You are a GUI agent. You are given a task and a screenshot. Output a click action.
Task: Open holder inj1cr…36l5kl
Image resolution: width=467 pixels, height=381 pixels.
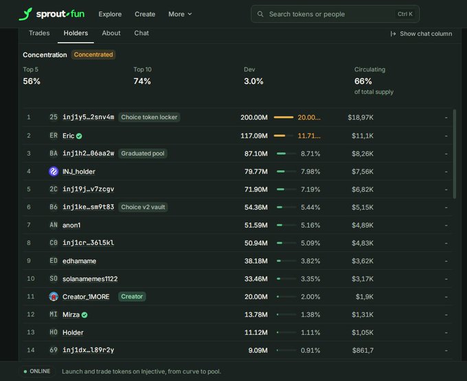(x=88, y=243)
